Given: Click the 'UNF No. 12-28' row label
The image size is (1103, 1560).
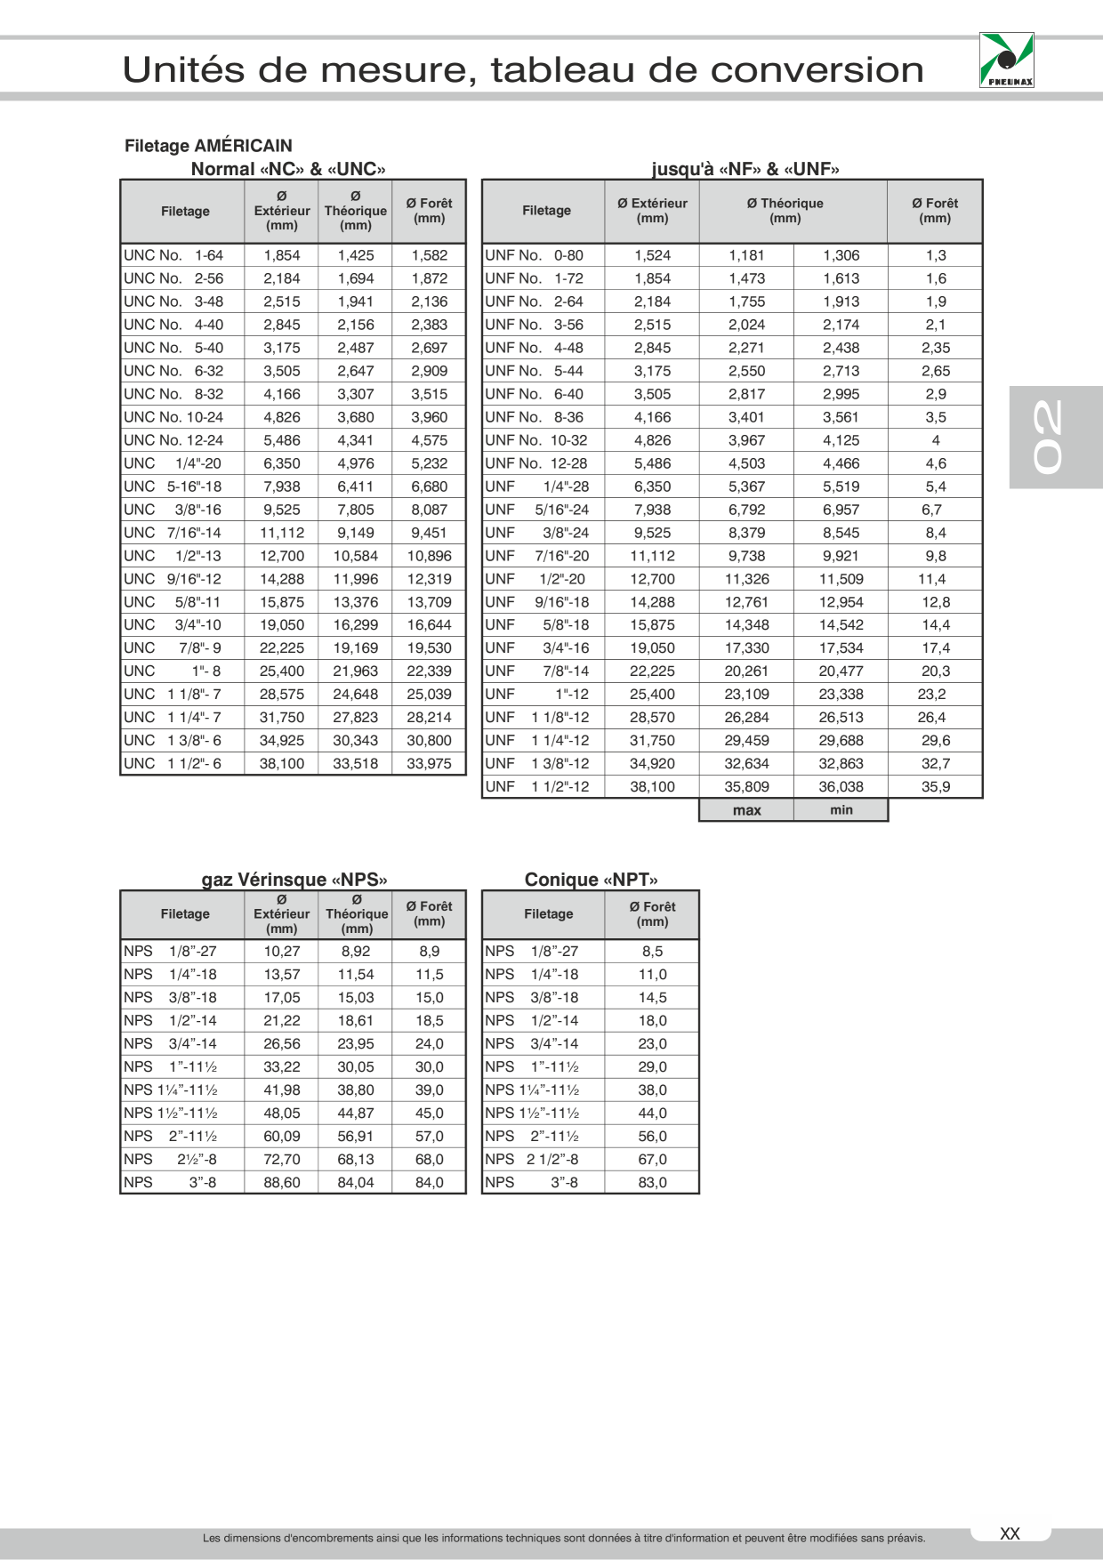Looking at the screenshot, I should 536,463.
